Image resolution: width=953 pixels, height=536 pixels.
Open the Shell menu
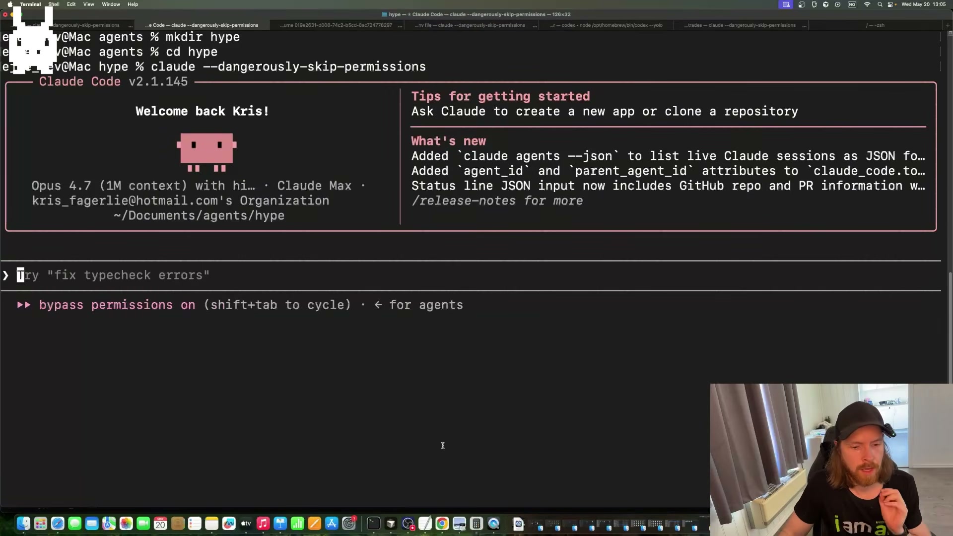[54, 4]
